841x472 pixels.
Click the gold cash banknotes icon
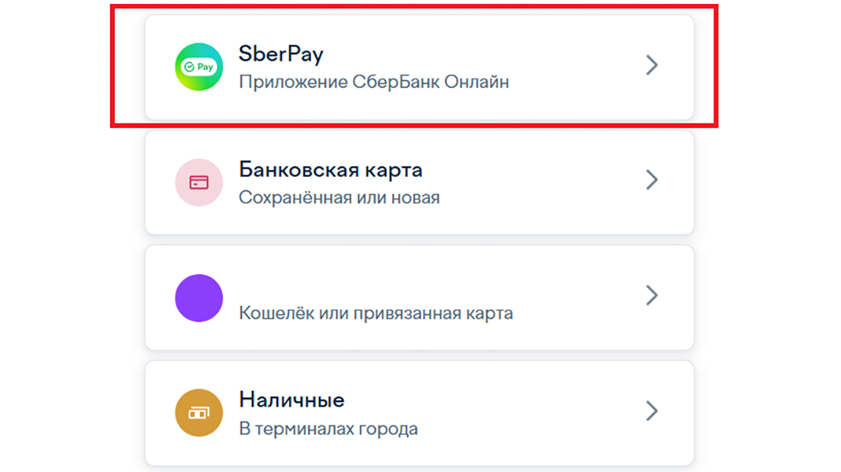[199, 413]
